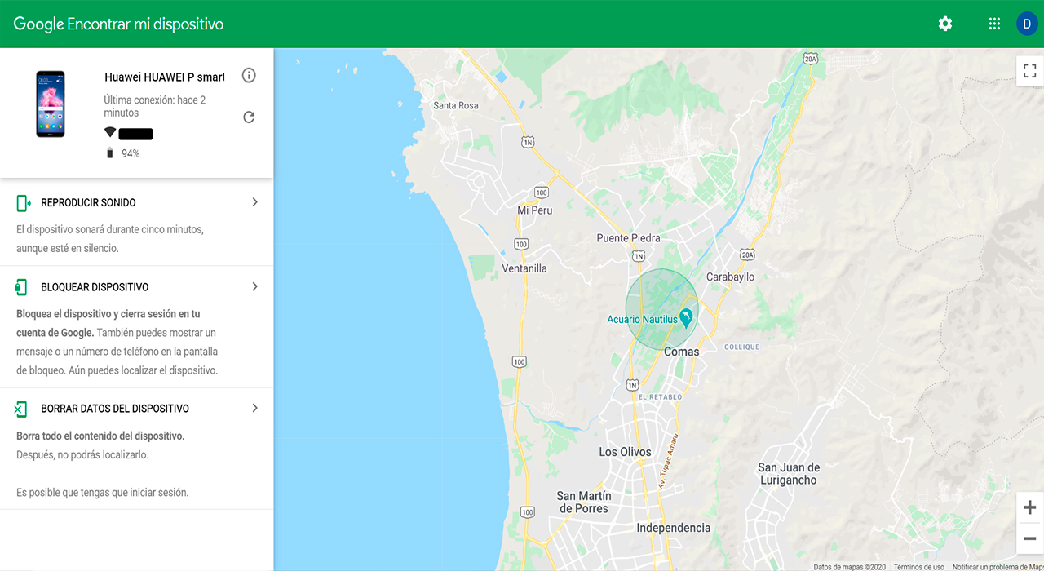Click Acuario Nautilus map label
The image size is (1044, 571).
tap(642, 320)
